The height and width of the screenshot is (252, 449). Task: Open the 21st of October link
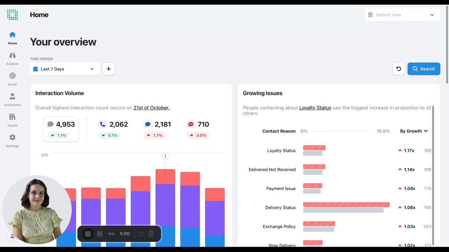152,108
